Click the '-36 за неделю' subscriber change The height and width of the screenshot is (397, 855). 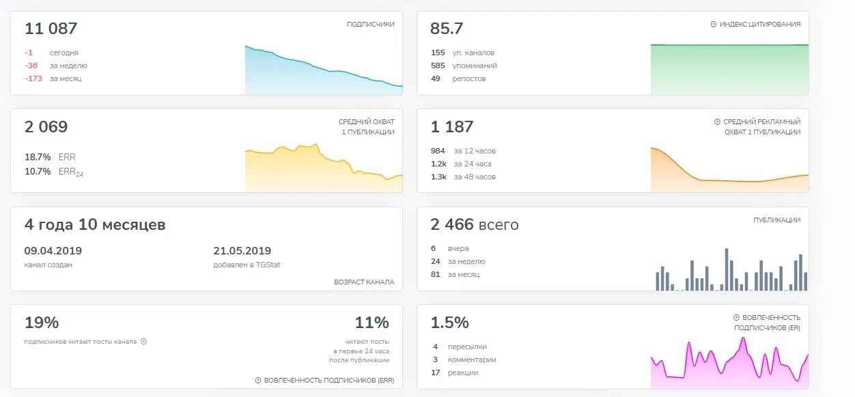point(56,65)
